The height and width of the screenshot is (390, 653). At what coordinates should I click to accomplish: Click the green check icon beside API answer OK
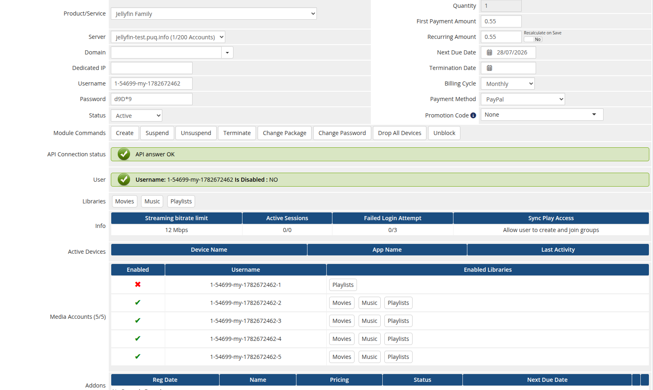tap(124, 154)
